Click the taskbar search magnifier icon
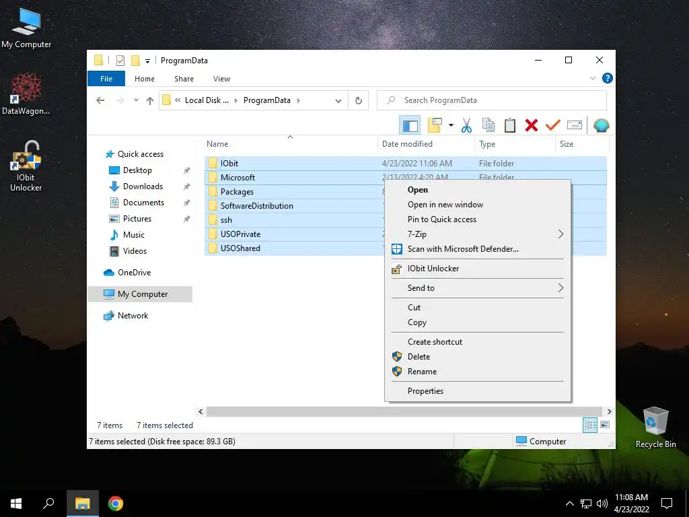This screenshot has height=517, width=689. pyautogui.click(x=48, y=504)
